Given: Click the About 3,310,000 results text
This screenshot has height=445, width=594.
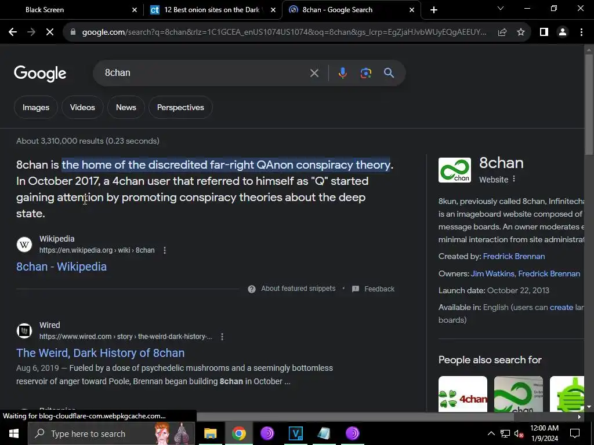Looking at the screenshot, I should coord(88,141).
